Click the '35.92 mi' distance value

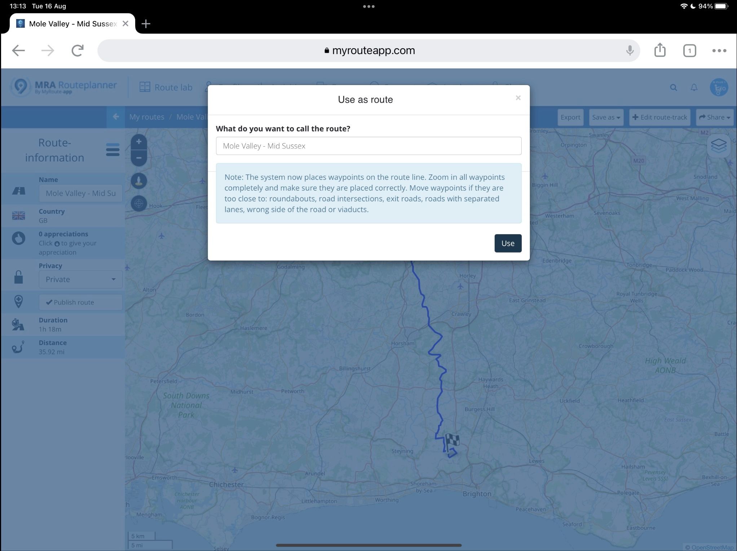(52, 352)
